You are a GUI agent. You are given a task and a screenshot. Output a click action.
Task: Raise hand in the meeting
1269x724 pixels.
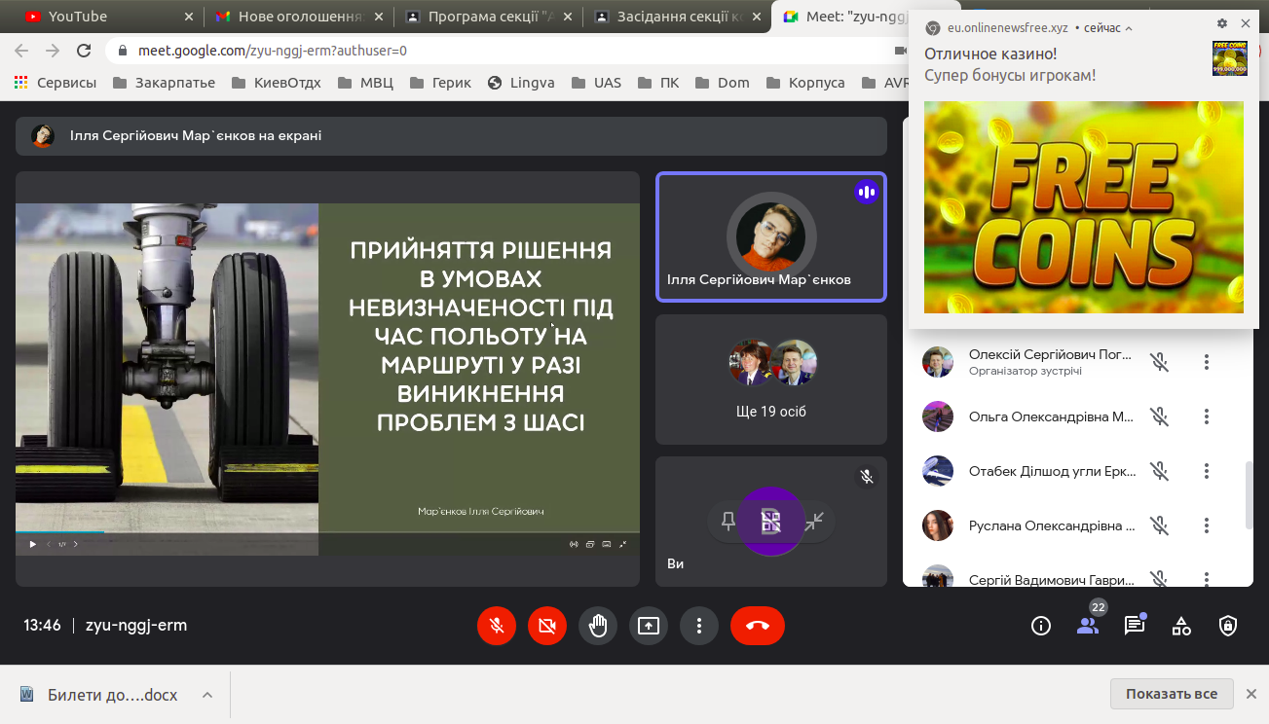[x=598, y=626]
